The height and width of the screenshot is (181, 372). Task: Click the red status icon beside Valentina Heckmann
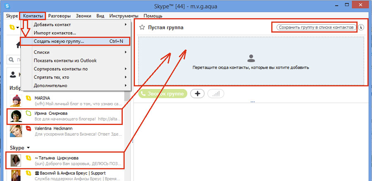(29, 128)
